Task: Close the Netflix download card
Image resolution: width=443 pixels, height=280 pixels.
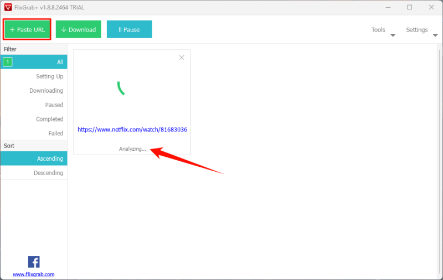Action: (182, 57)
